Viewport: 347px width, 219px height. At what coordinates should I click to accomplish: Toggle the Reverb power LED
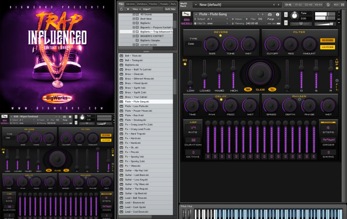click(221, 36)
